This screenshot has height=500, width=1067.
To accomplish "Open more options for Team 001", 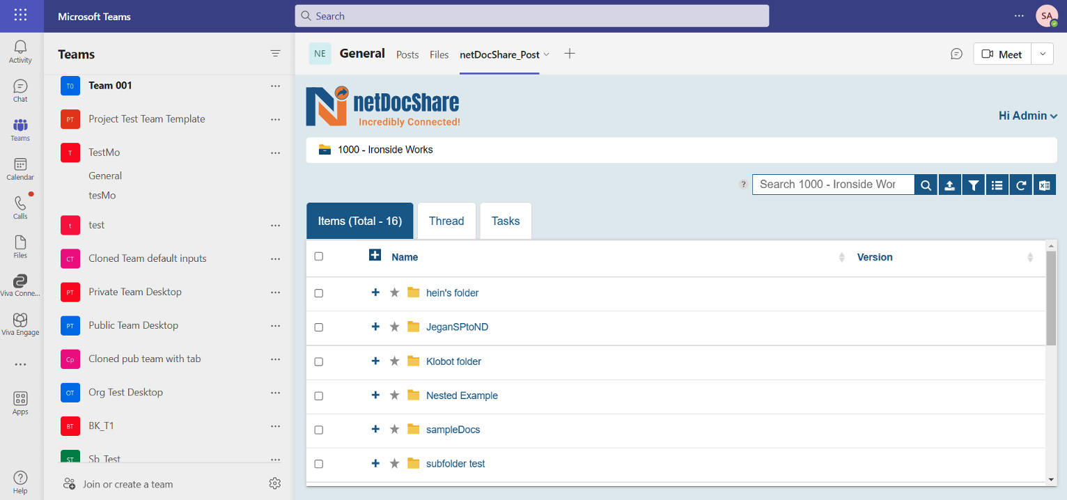I will click(x=275, y=86).
